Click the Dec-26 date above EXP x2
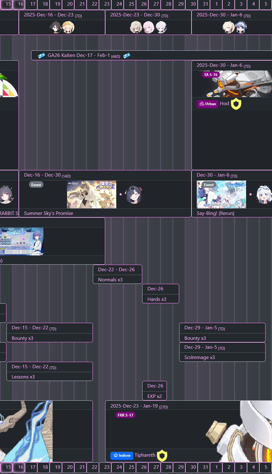This screenshot has width=272, height=474. tap(155, 386)
